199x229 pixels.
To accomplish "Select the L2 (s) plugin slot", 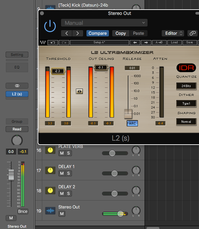I will coord(17,94).
